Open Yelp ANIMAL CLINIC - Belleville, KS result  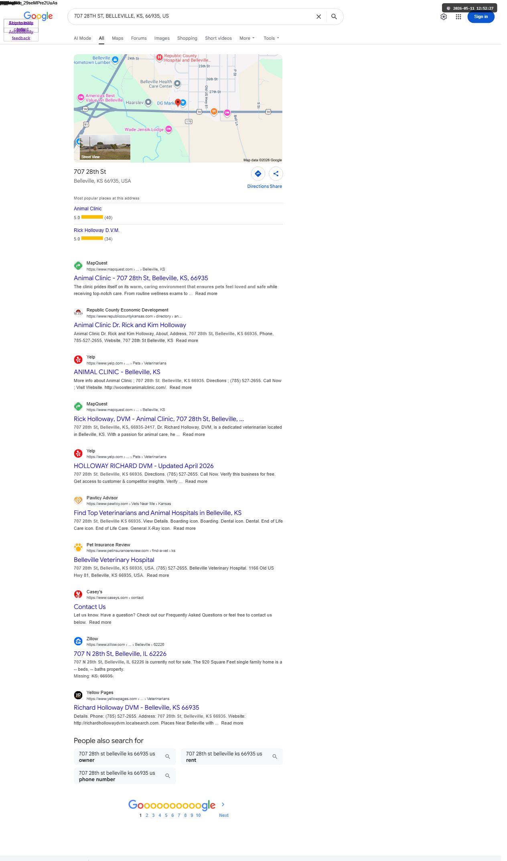point(117,372)
